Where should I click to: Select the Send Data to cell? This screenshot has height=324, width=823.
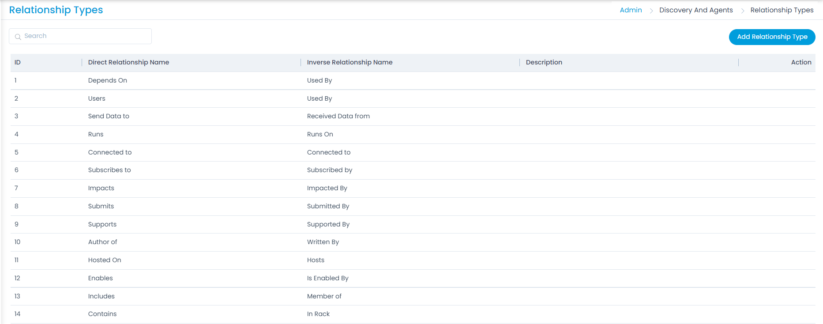(x=109, y=116)
